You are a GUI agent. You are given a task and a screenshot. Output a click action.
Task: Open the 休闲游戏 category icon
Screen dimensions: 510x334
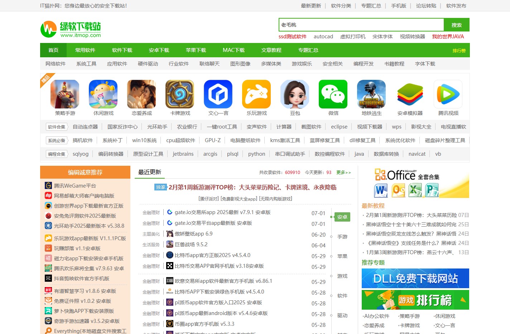pyautogui.click(x=103, y=94)
